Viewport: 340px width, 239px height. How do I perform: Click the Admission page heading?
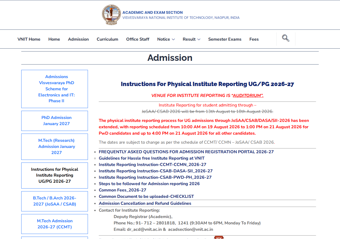click(x=170, y=58)
